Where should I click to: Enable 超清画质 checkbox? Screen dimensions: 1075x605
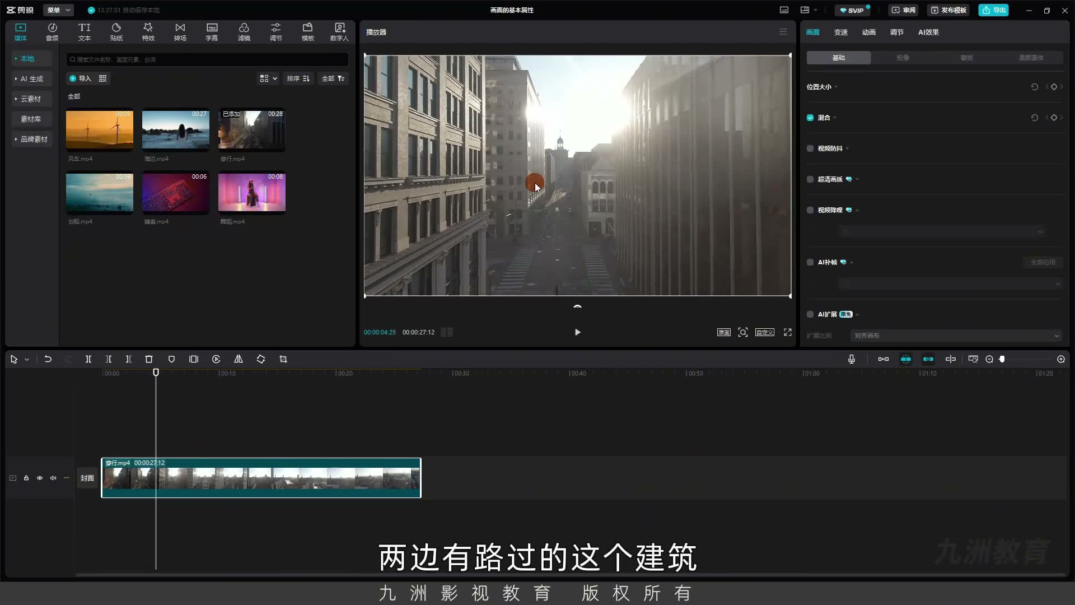click(810, 179)
